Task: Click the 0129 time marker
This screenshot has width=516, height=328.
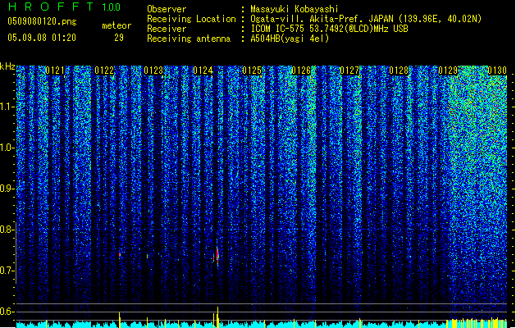Action: pos(448,71)
